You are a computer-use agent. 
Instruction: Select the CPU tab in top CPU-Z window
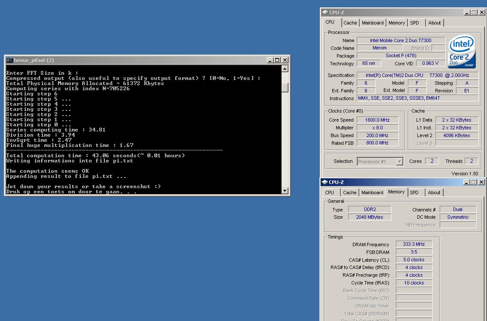(x=330, y=22)
